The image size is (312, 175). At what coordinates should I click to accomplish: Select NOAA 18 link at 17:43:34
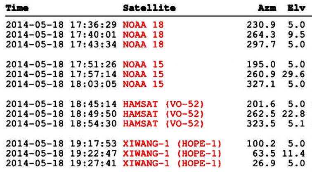pos(143,44)
